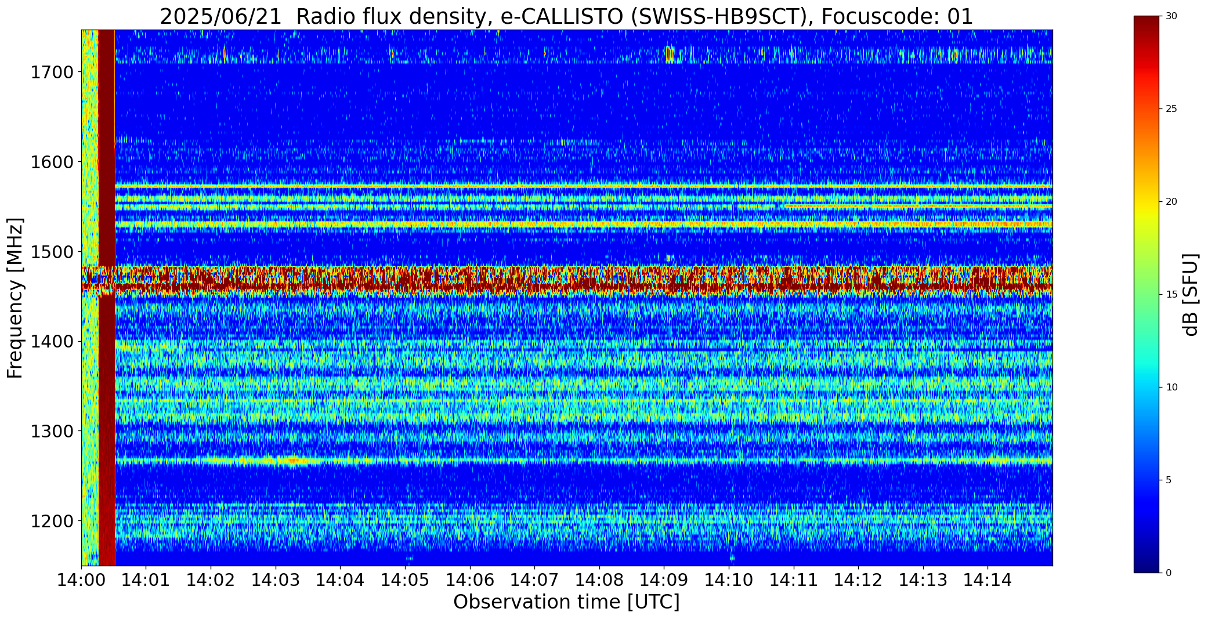
Task: Click the 14:11 time tick label
Action: click(793, 580)
